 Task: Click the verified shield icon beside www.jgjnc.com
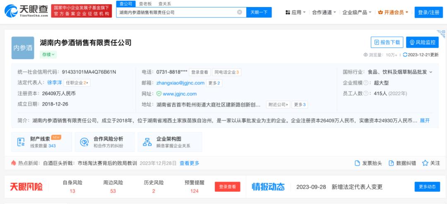[x=159, y=94]
